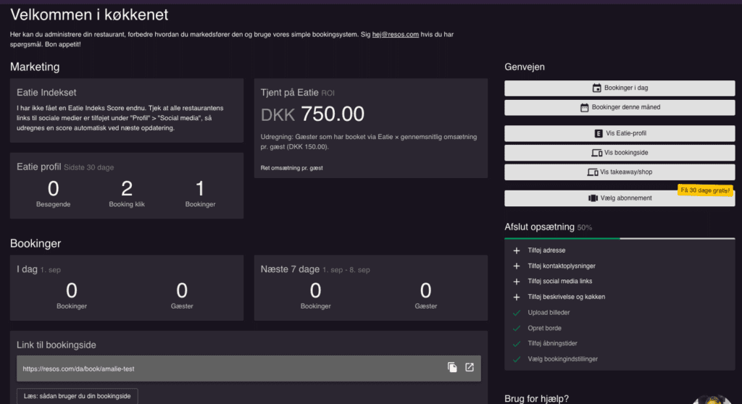
Task: Open Bookinger denne måned shortcut
Action: click(620, 107)
